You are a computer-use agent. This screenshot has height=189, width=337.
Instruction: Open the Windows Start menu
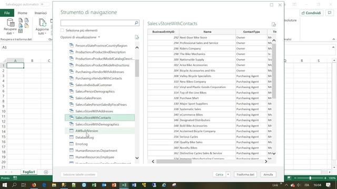[5, 185]
